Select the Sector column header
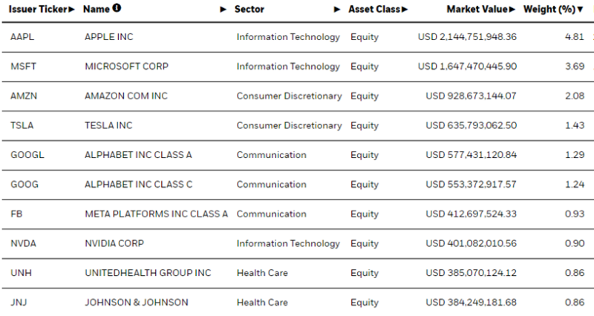Image resolution: width=594 pixels, height=316 pixels. [249, 10]
